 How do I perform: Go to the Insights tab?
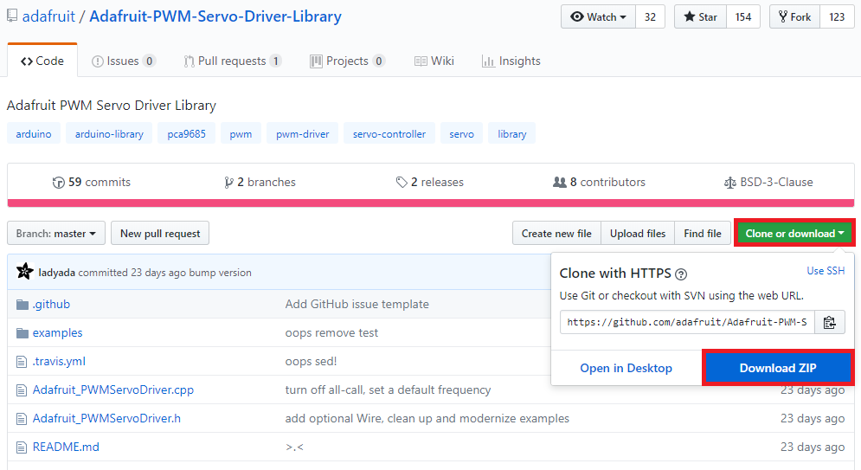coord(511,61)
